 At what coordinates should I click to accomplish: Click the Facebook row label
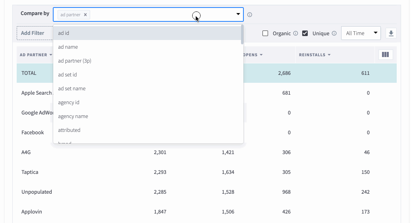pyautogui.click(x=33, y=133)
